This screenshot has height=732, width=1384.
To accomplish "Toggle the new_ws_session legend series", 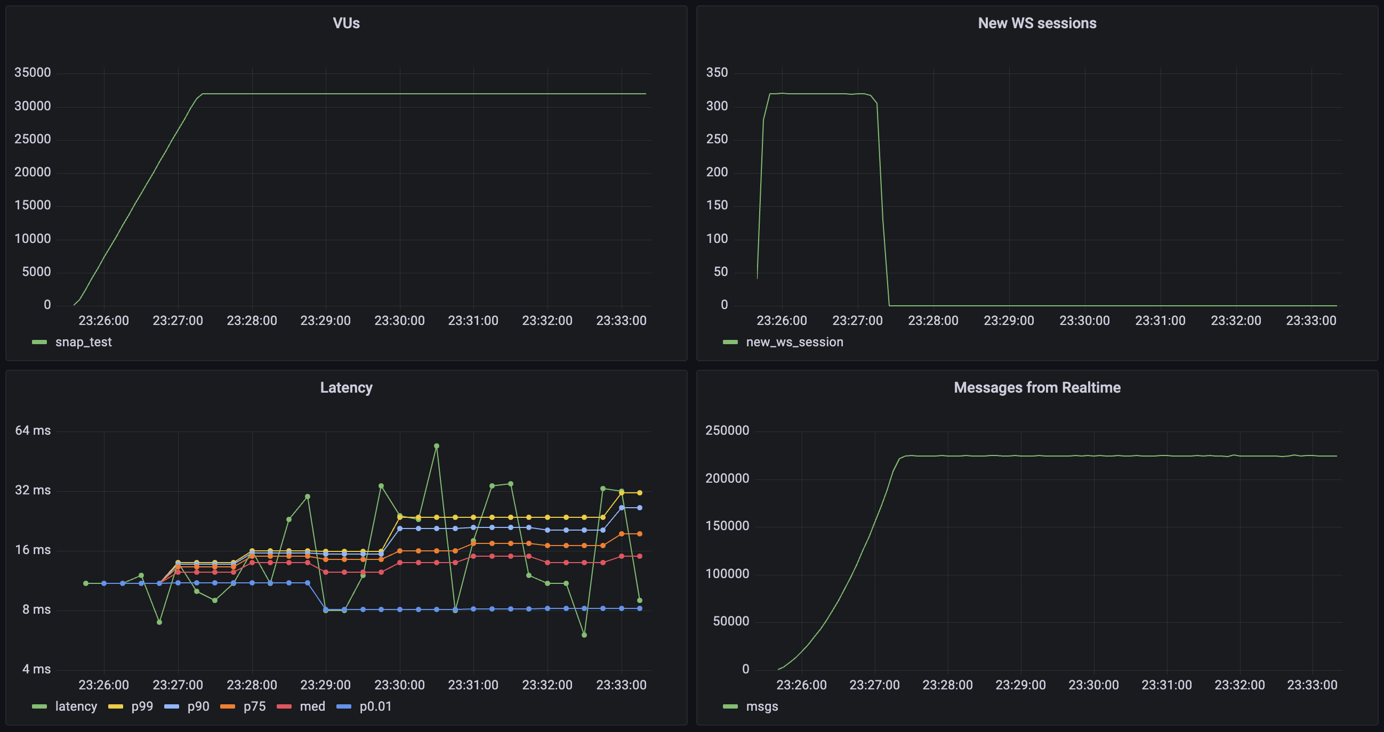I will pyautogui.click(x=794, y=342).
